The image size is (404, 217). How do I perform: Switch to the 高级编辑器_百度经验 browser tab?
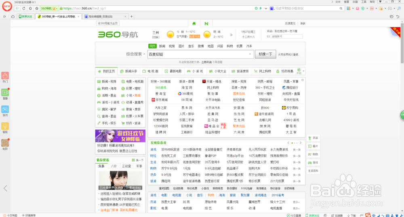coord(105,17)
